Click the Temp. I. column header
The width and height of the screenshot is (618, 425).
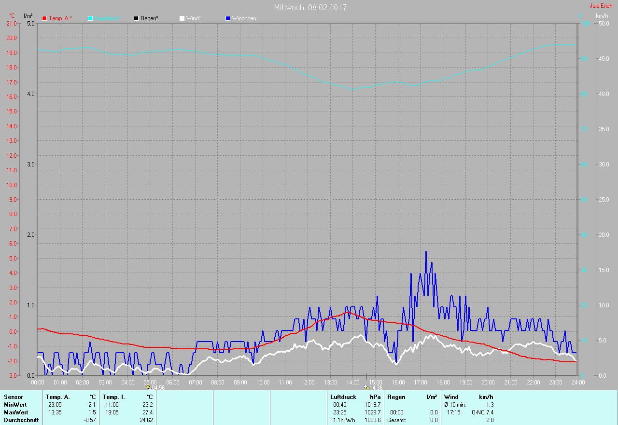pyautogui.click(x=114, y=397)
